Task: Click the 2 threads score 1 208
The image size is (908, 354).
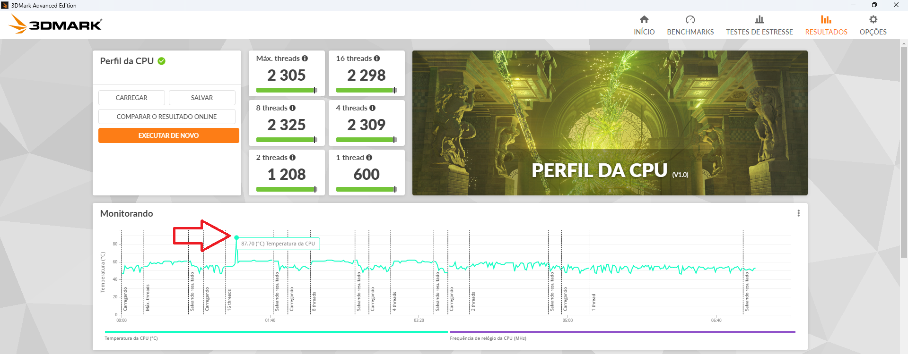Action: (x=287, y=175)
